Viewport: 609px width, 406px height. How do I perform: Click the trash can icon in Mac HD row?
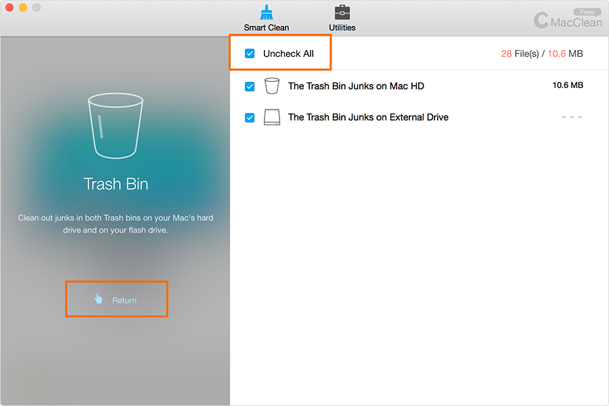271,86
